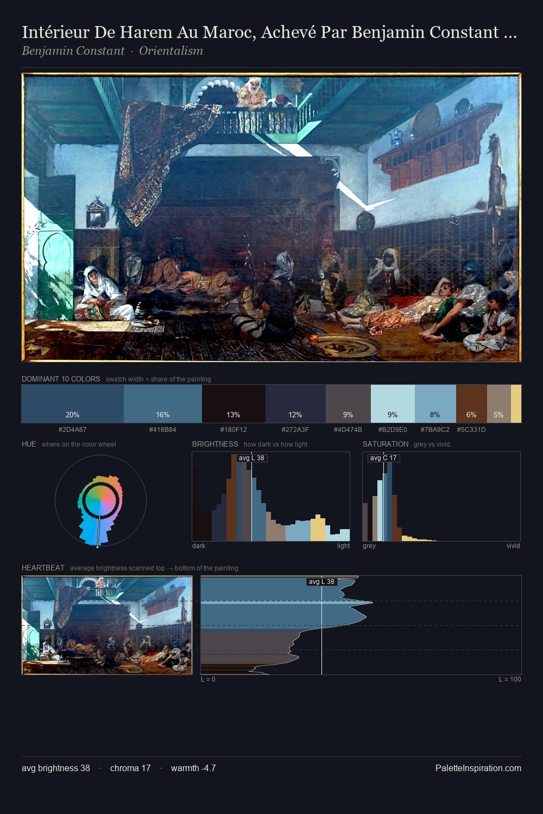The height and width of the screenshot is (814, 543).
Task: Click the hex code #4D474B text
Action: coord(348,429)
